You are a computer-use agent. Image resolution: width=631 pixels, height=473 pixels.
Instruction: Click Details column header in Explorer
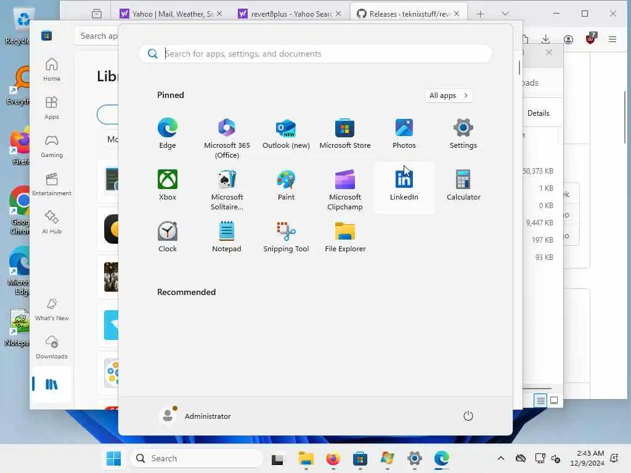[539, 113]
